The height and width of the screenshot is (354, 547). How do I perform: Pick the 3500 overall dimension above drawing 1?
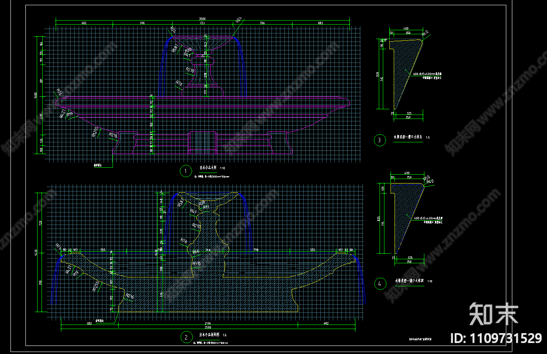(202, 18)
